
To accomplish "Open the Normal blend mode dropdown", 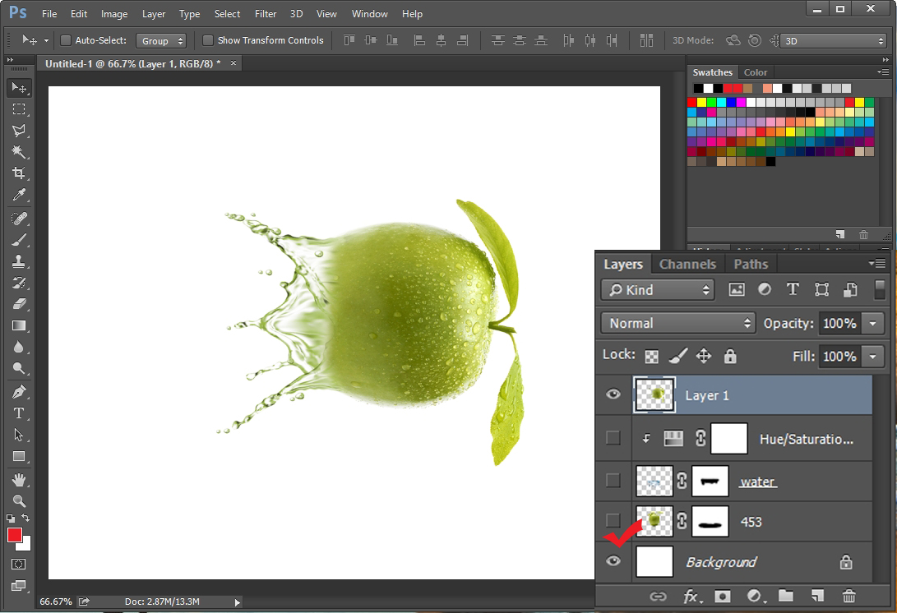I will coord(678,323).
